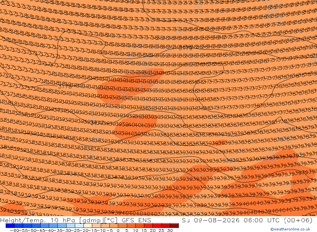
Task: Click the 'GFS ENS' model label
Action: [x=136, y=220]
